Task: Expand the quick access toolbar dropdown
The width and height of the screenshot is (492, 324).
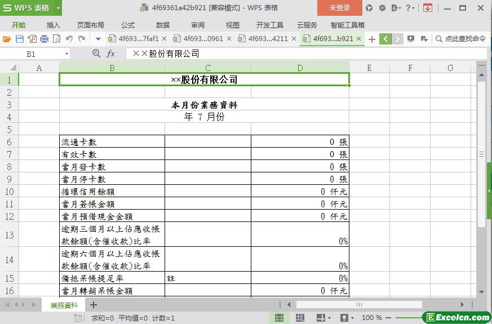Action: point(98,39)
